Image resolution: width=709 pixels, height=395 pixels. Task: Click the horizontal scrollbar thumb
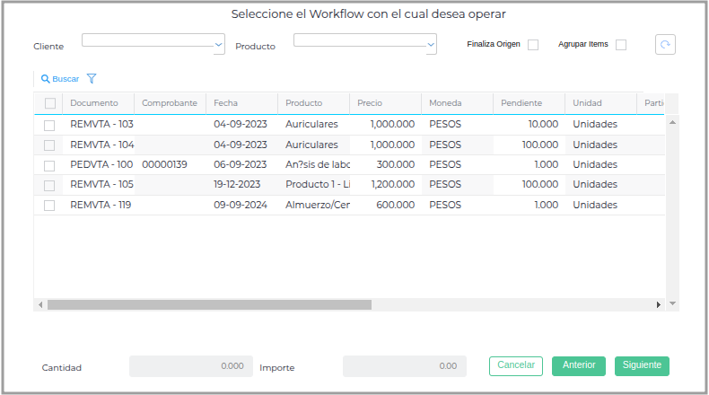point(209,305)
